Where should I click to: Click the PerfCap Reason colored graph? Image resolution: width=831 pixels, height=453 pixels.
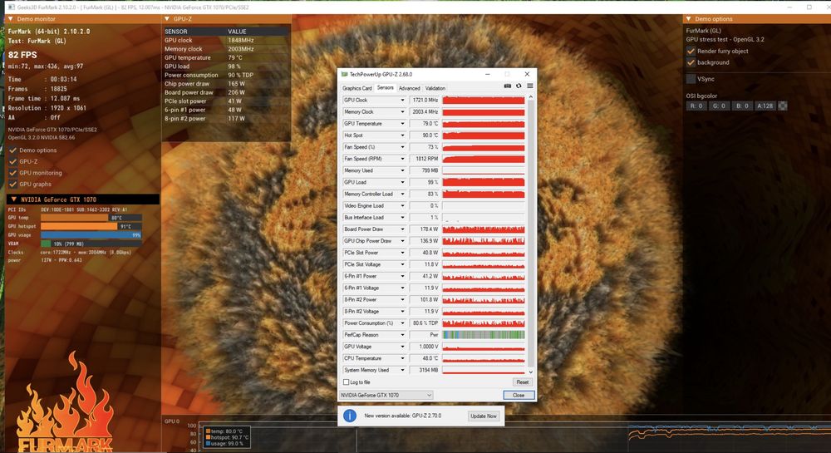(x=484, y=335)
